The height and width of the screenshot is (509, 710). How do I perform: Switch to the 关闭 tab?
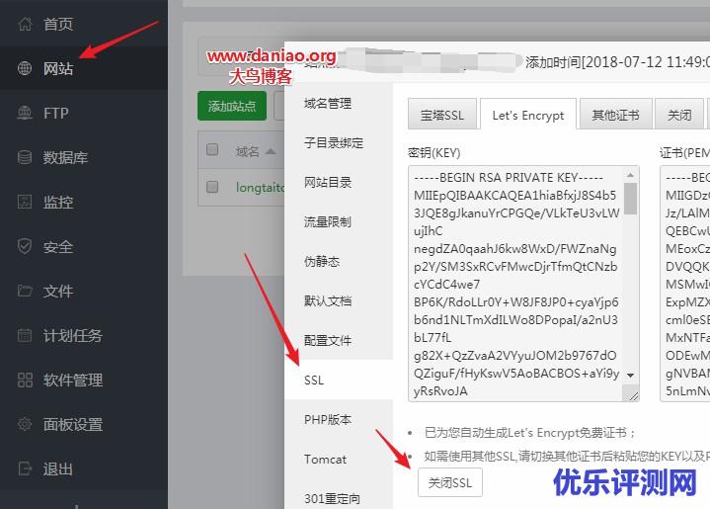coord(679,115)
